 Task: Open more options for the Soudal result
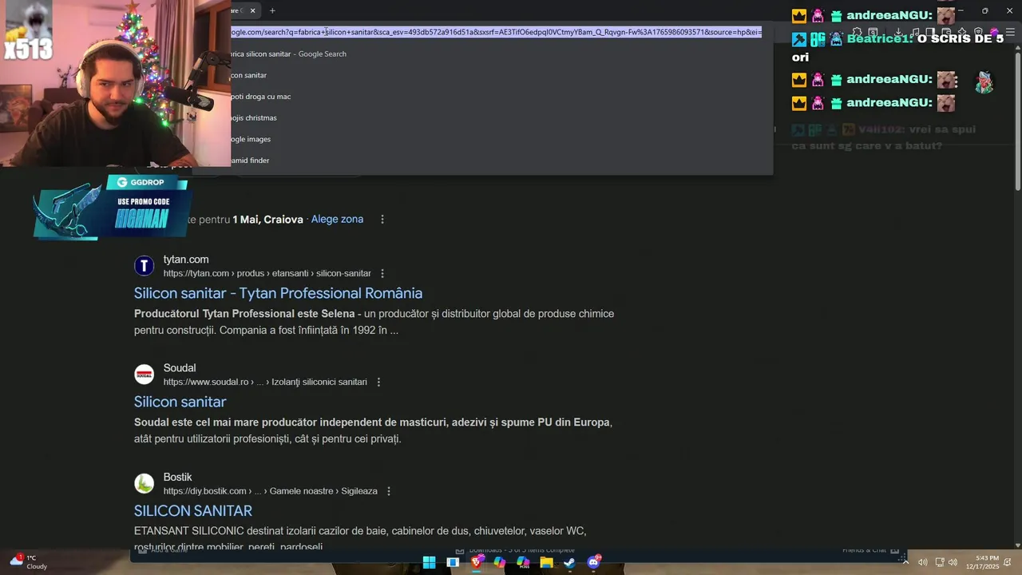click(378, 382)
